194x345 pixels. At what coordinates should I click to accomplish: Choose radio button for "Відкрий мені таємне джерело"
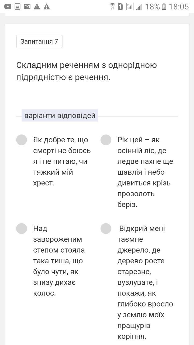click(x=106, y=229)
